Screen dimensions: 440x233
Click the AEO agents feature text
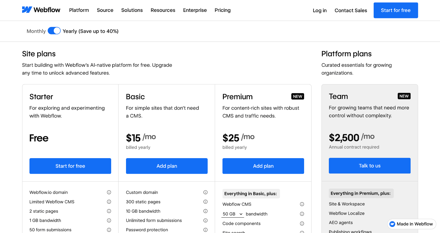point(341,223)
